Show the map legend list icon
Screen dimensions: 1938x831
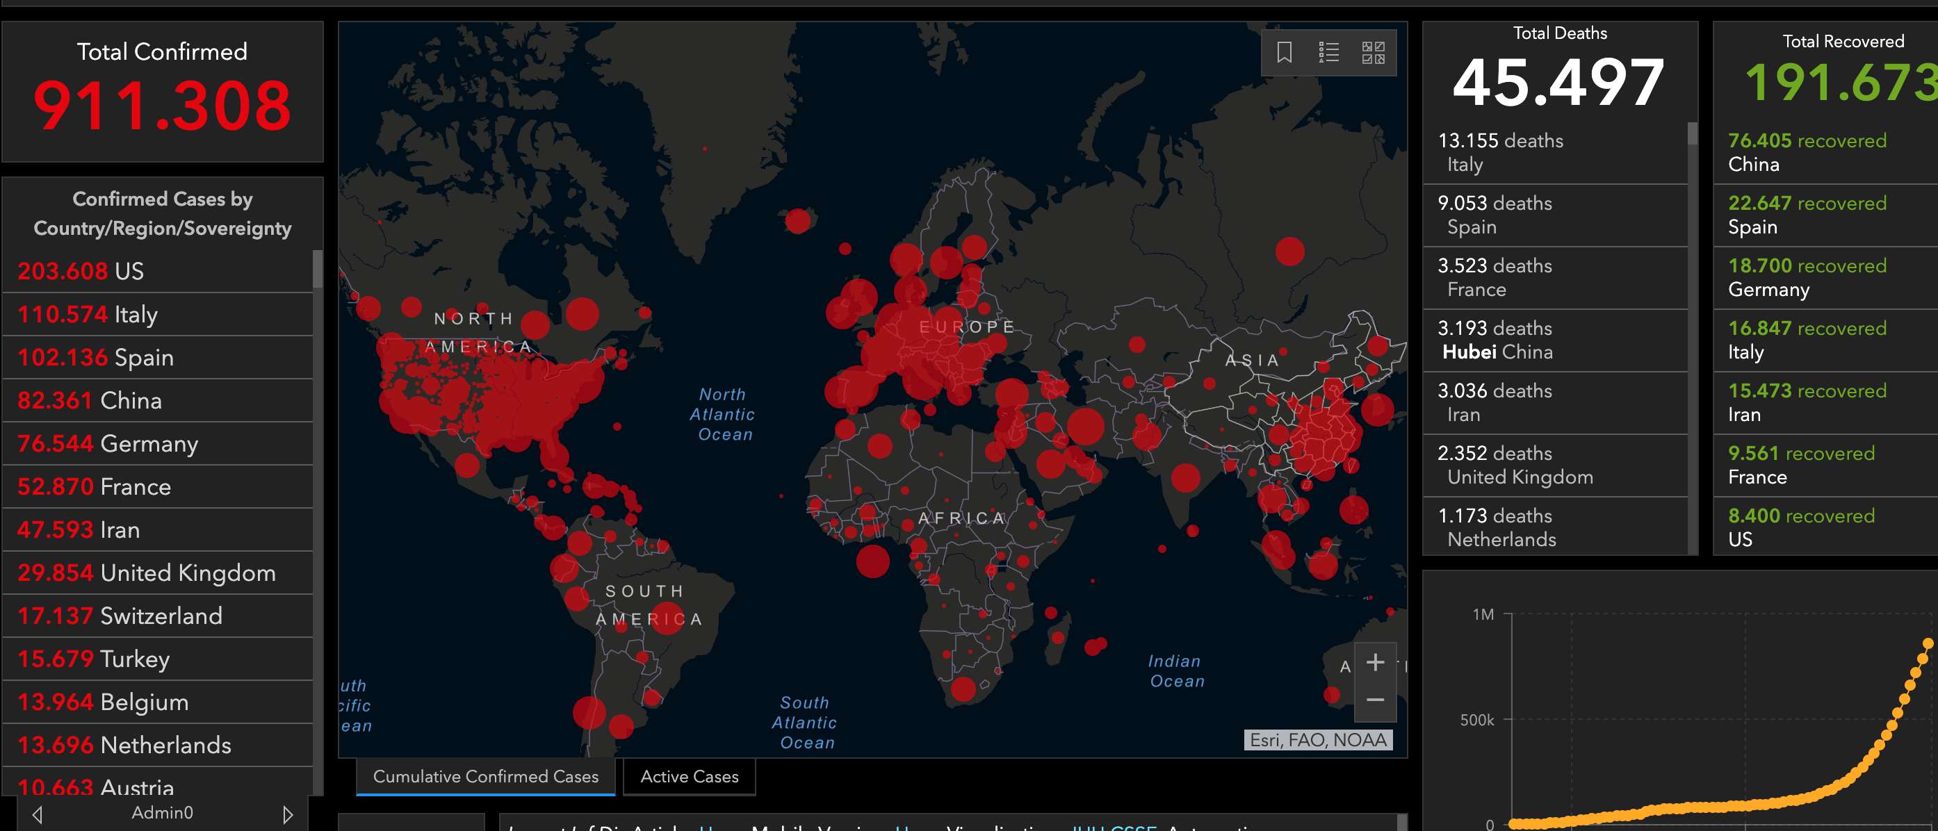1328,53
